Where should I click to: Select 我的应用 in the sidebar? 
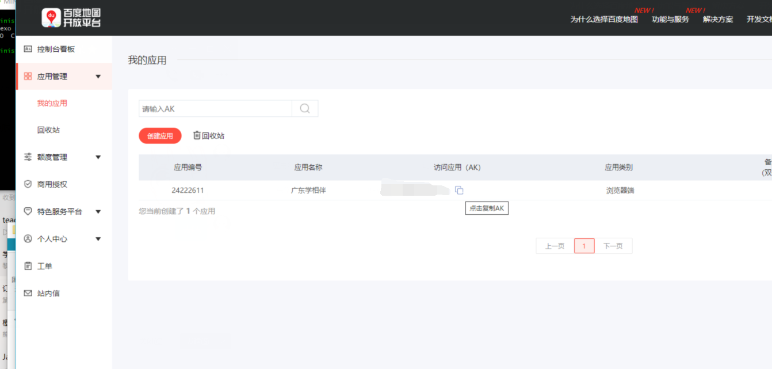coord(52,104)
